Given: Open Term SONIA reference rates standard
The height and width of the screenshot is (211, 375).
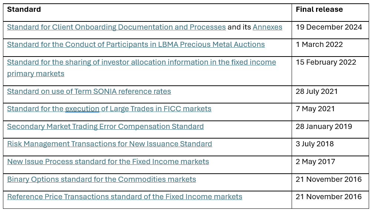Looking at the screenshot, I should click(89, 91).
